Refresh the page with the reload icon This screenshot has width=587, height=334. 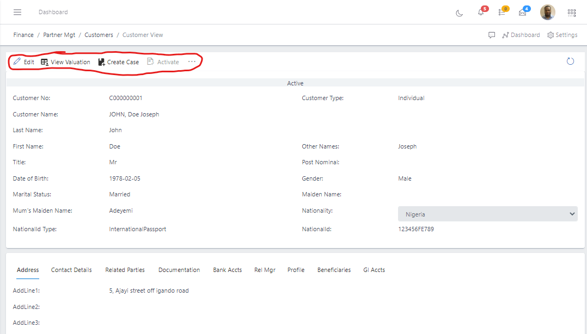pos(570,61)
